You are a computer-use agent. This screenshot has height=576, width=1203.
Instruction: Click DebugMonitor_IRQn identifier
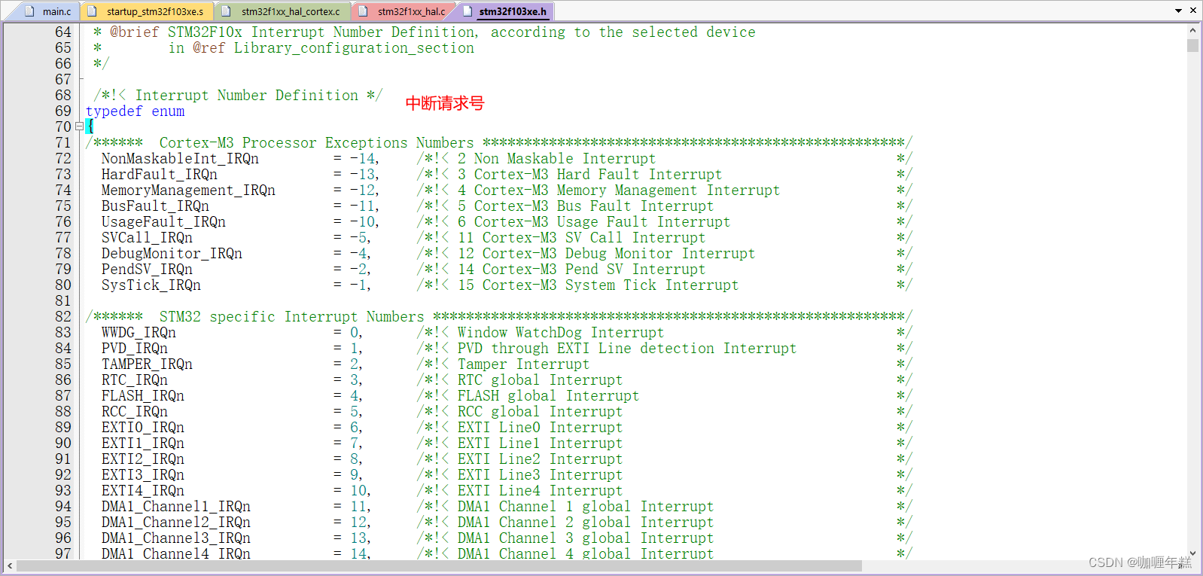[172, 254]
